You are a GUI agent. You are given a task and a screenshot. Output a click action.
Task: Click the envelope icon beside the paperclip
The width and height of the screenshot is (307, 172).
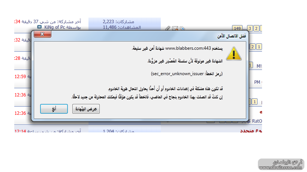(x=175, y=28)
